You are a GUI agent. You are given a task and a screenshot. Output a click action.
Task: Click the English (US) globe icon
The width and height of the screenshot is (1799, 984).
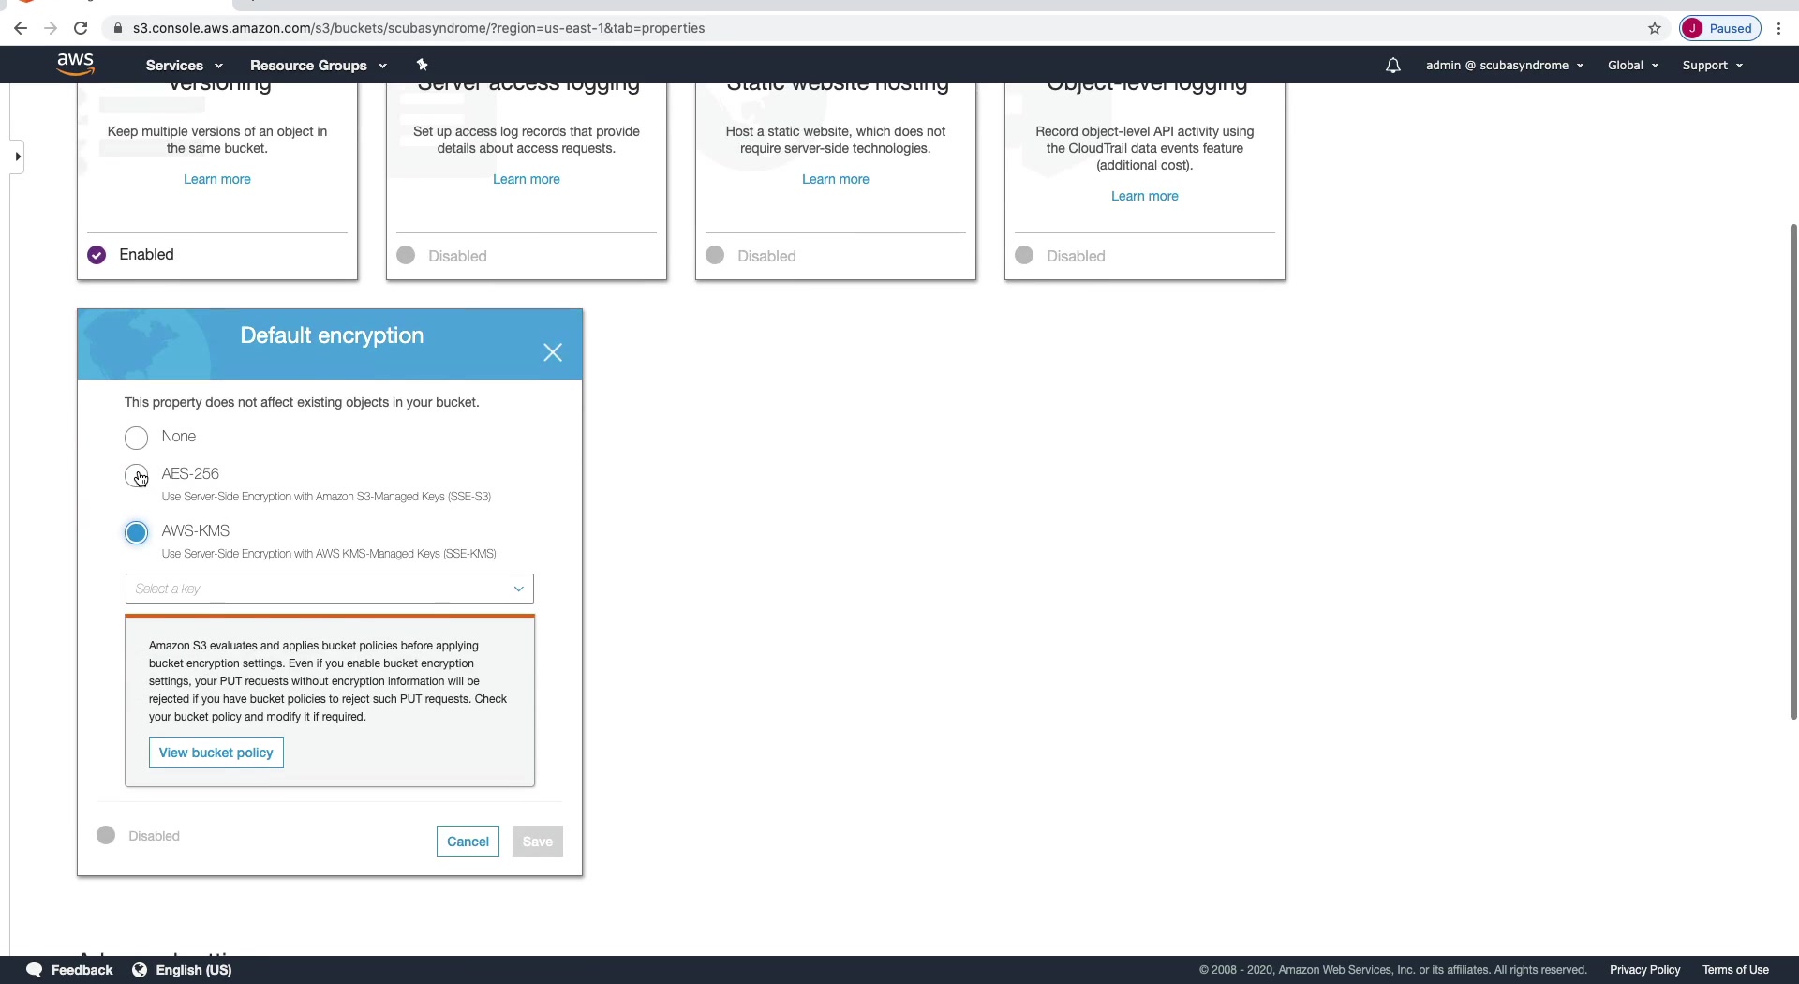pos(140,970)
